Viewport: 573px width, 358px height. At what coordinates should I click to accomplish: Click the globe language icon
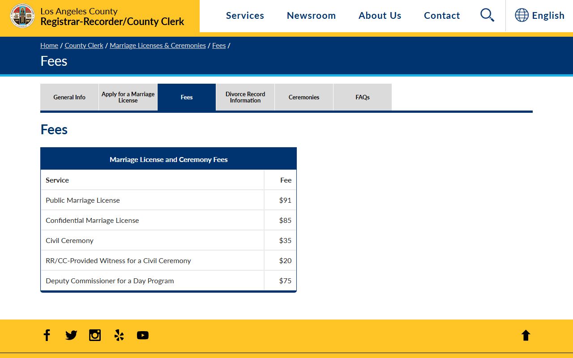[x=522, y=15]
